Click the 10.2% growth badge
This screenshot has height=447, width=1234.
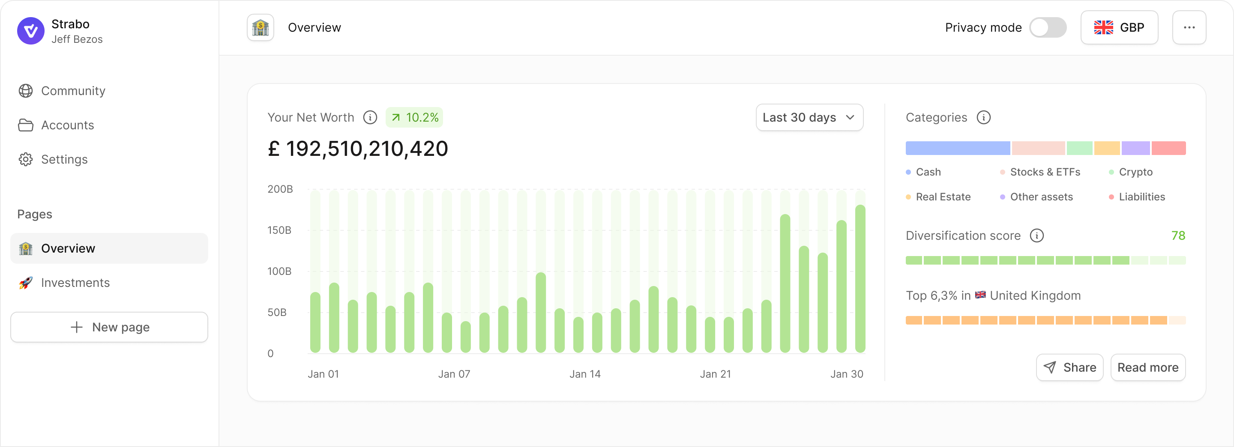tap(414, 117)
